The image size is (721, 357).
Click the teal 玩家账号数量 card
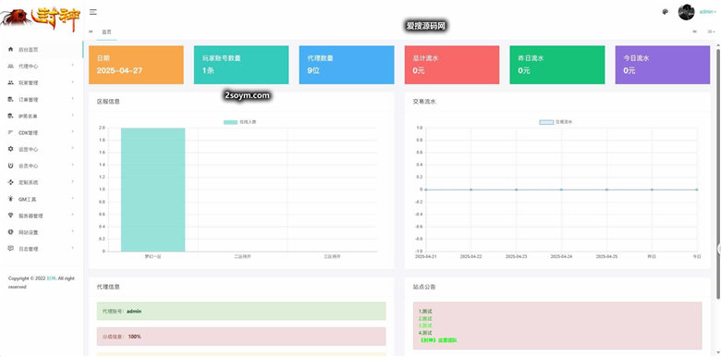pyautogui.click(x=241, y=65)
